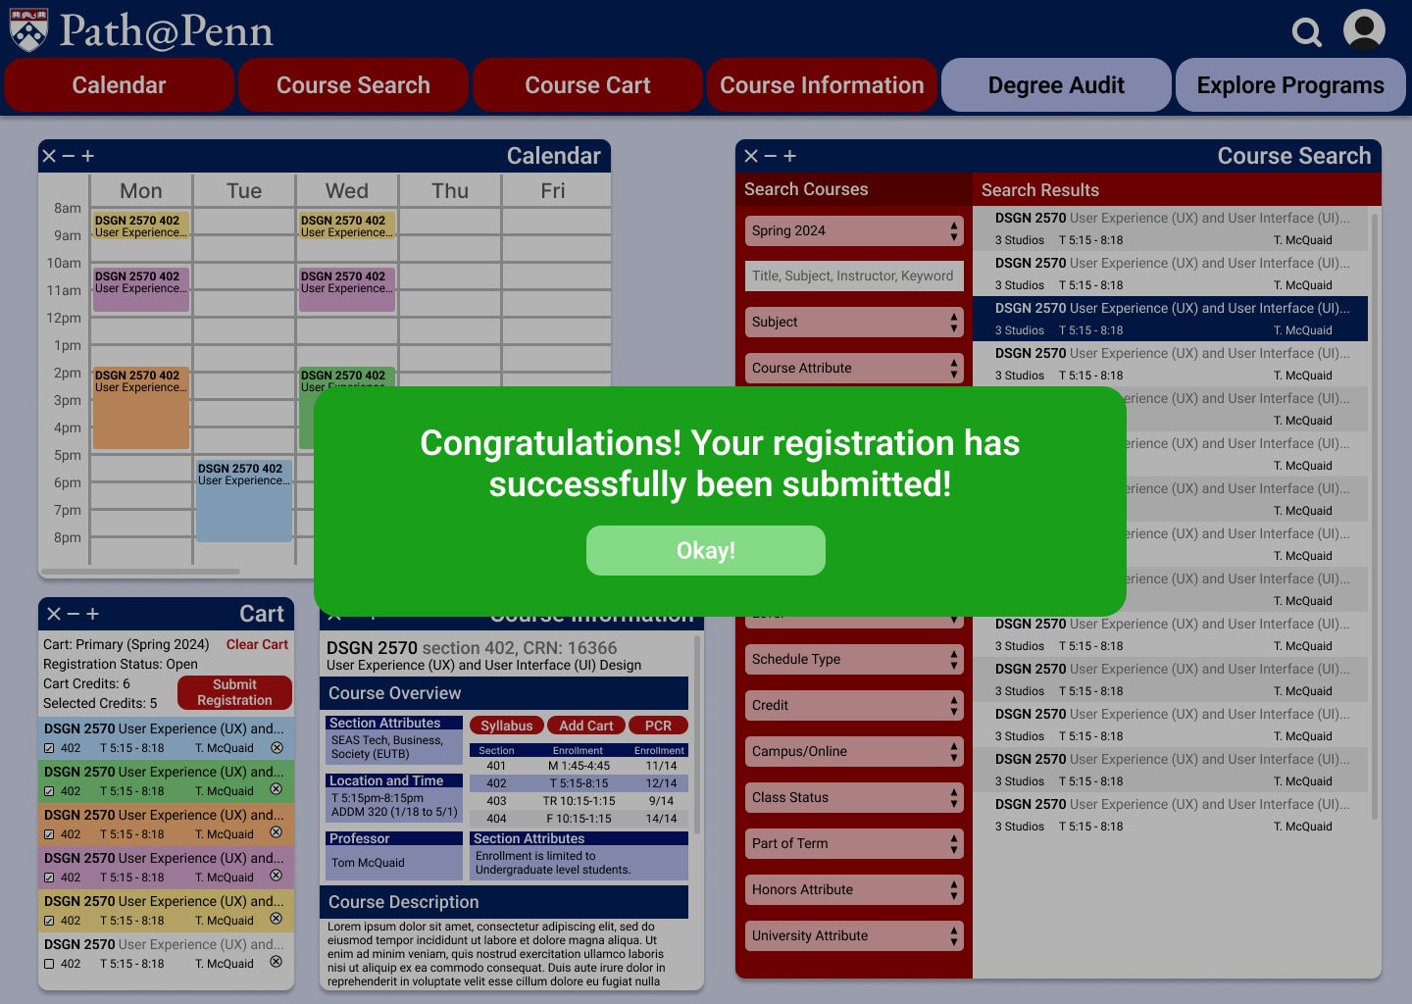Open the Campus/Online dropdown
1412x1004 pixels.
pos(854,751)
